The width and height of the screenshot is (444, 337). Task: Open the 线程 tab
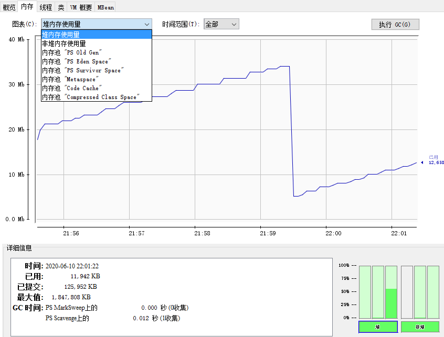[46, 7]
